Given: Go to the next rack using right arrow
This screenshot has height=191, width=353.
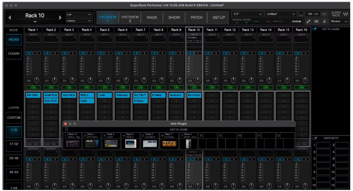Looking at the screenshot, I should [x=60, y=17].
